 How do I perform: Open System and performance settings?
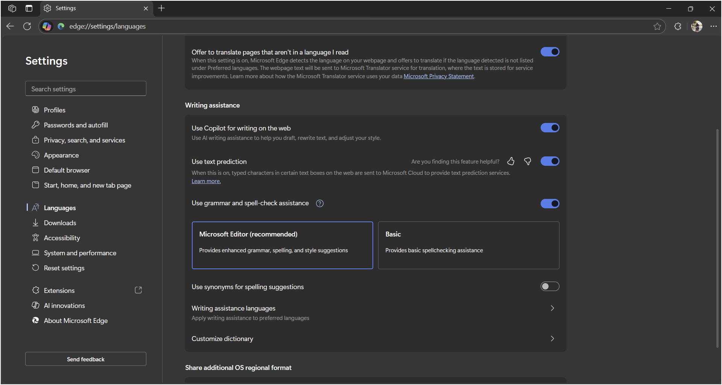point(80,253)
